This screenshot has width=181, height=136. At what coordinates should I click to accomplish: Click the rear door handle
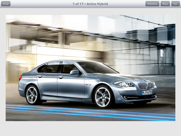pyautogui.click(x=40, y=76)
